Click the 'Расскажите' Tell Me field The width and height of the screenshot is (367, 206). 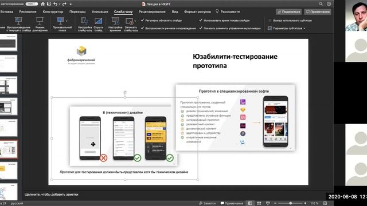230,11
